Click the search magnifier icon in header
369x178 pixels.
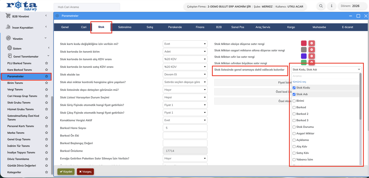point(321,6)
